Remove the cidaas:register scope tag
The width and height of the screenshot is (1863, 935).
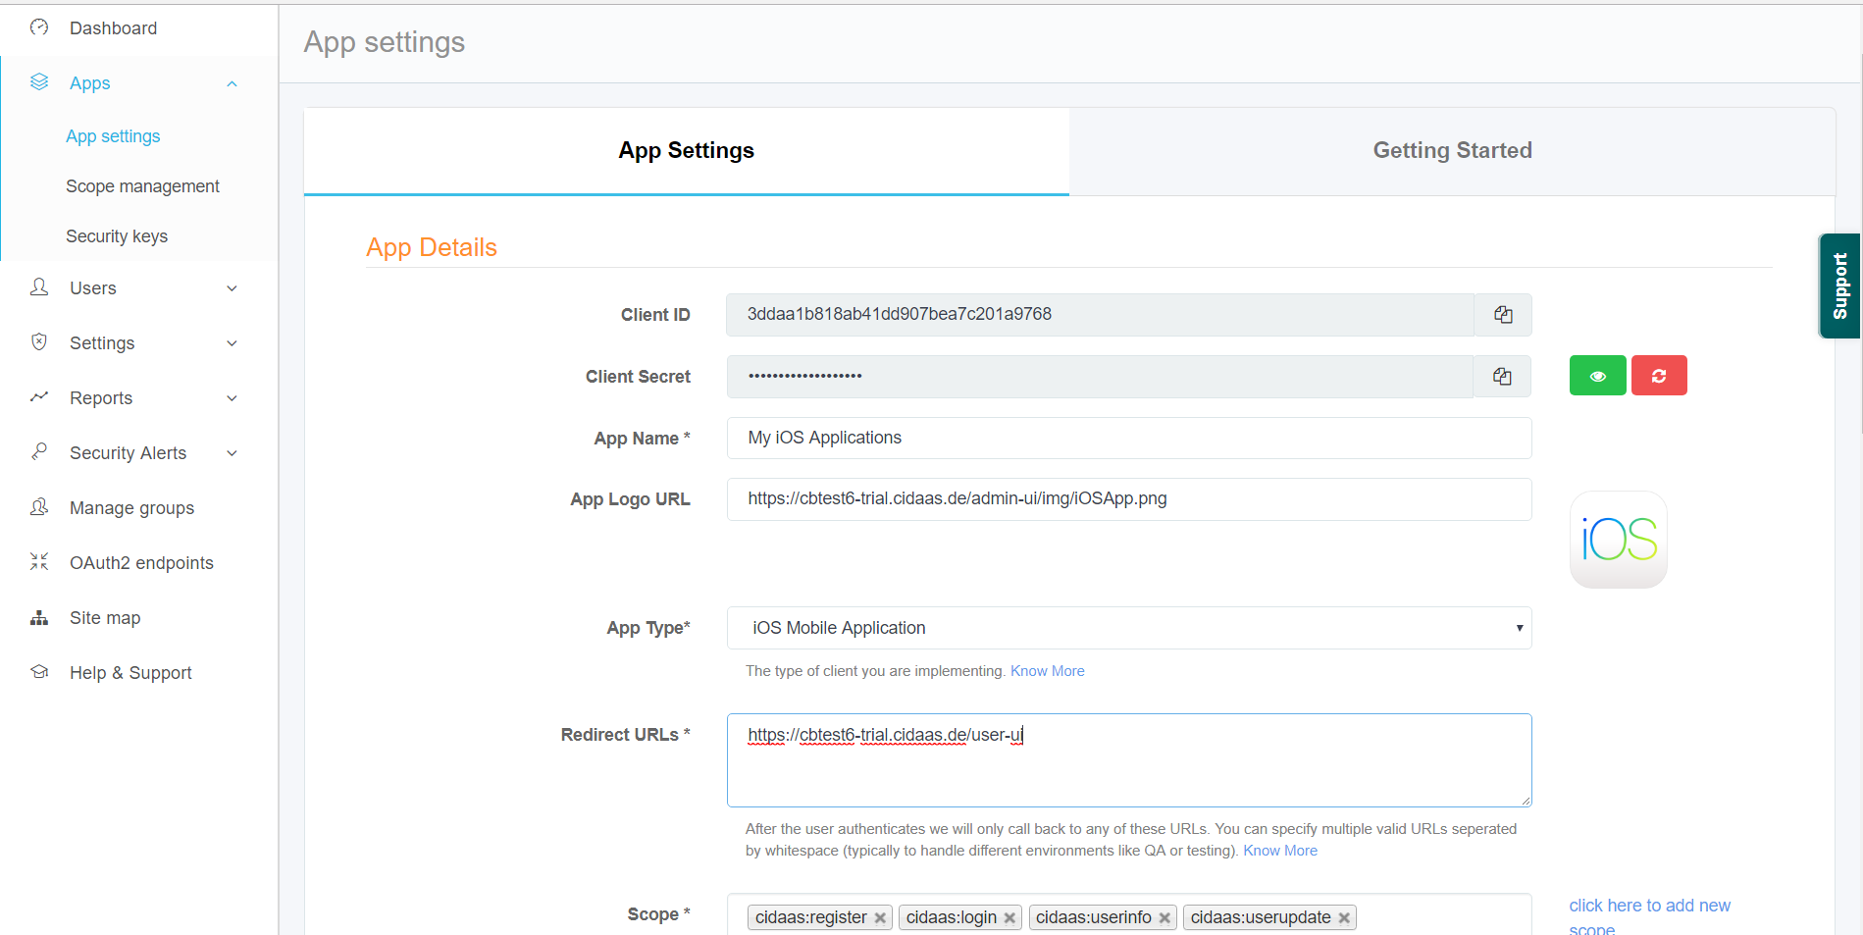tap(880, 918)
